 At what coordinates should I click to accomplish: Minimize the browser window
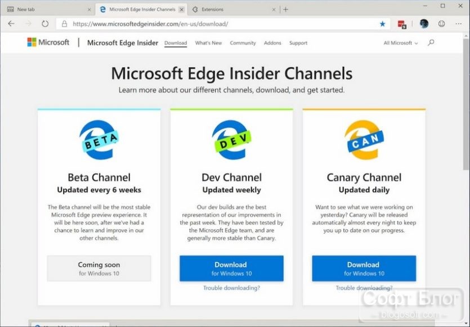tap(426, 6)
